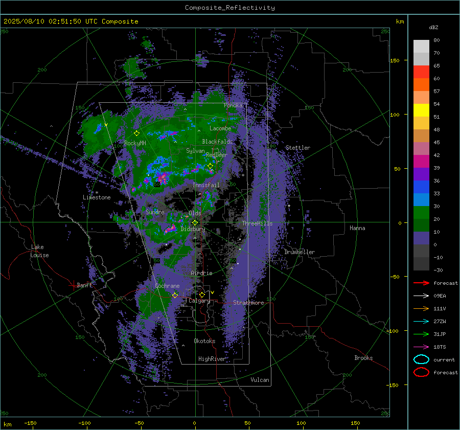This screenshot has height=430, width=460.
Task: Click the red cross marker at Banff
Action: coord(73,285)
